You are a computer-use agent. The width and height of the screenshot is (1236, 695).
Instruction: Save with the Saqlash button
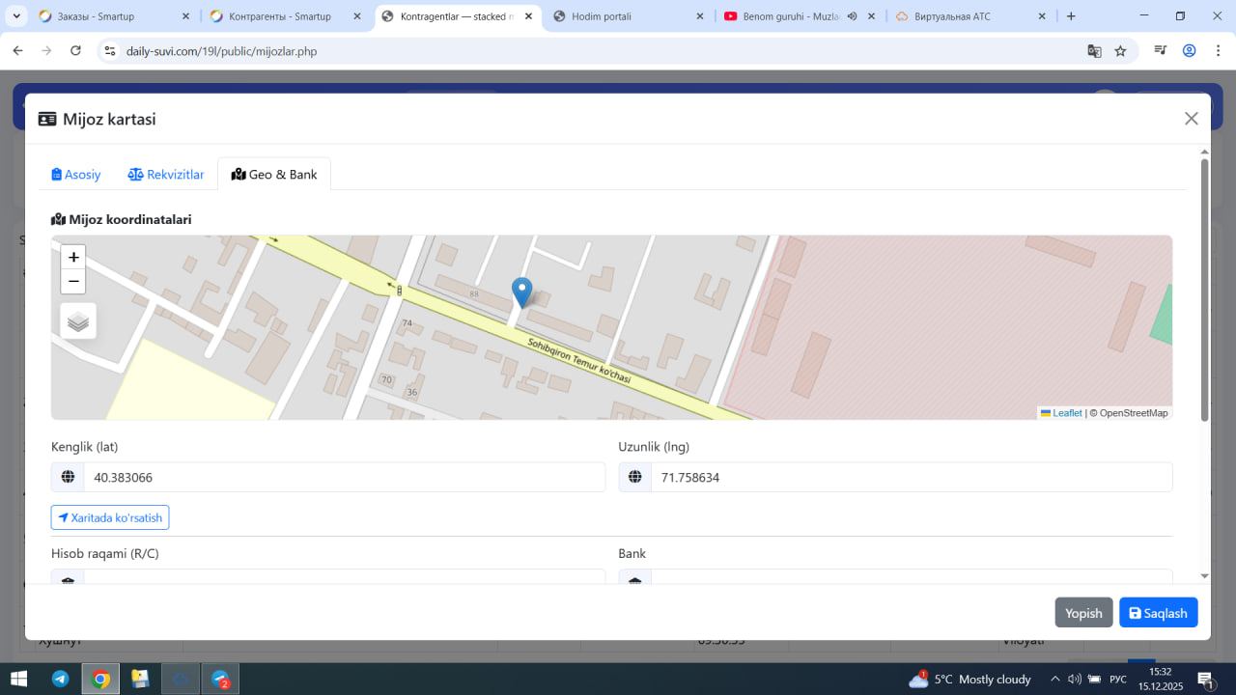[1159, 613]
